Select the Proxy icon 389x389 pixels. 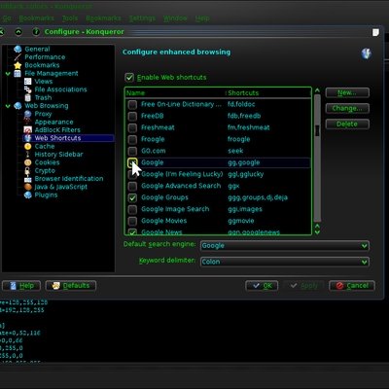28,114
